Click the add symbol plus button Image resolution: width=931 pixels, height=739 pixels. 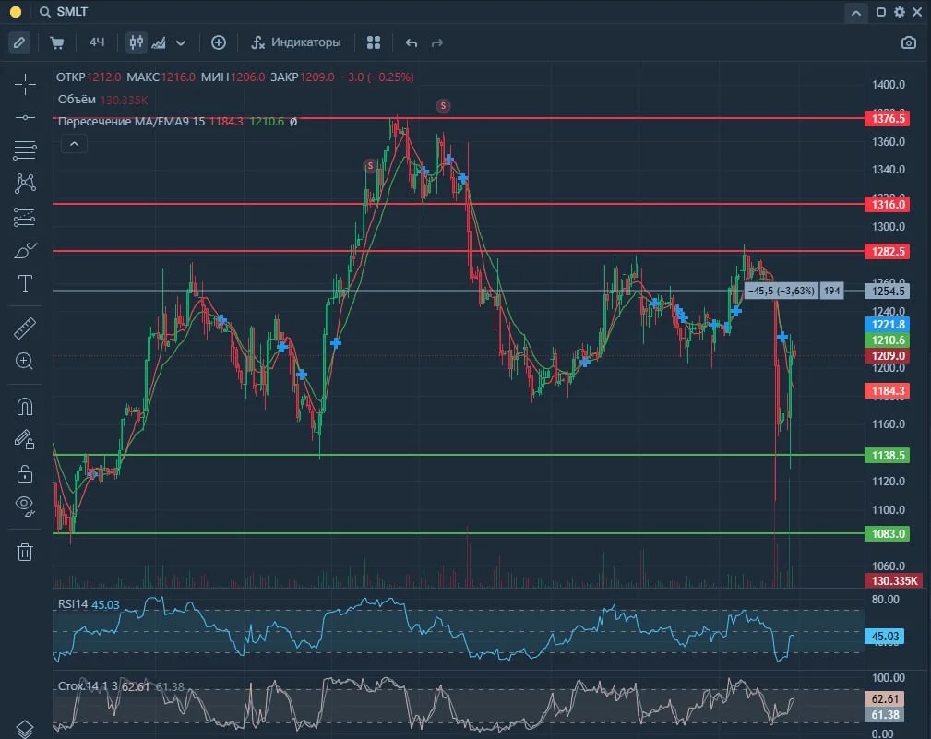pyautogui.click(x=219, y=42)
